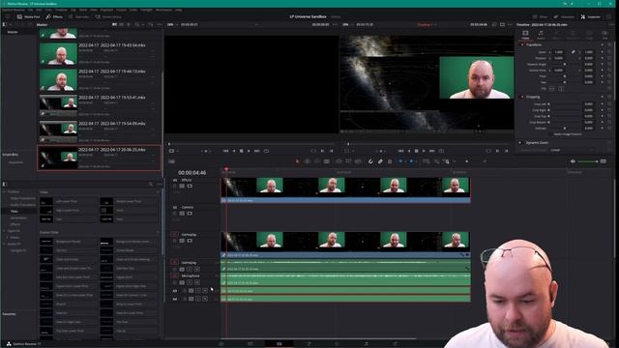This screenshot has height=348, width=619.
Task: Search the effects library with magnifier icon
Action: 151,184
